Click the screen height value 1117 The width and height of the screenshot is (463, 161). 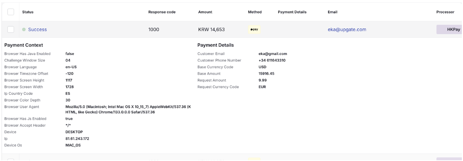coord(69,80)
